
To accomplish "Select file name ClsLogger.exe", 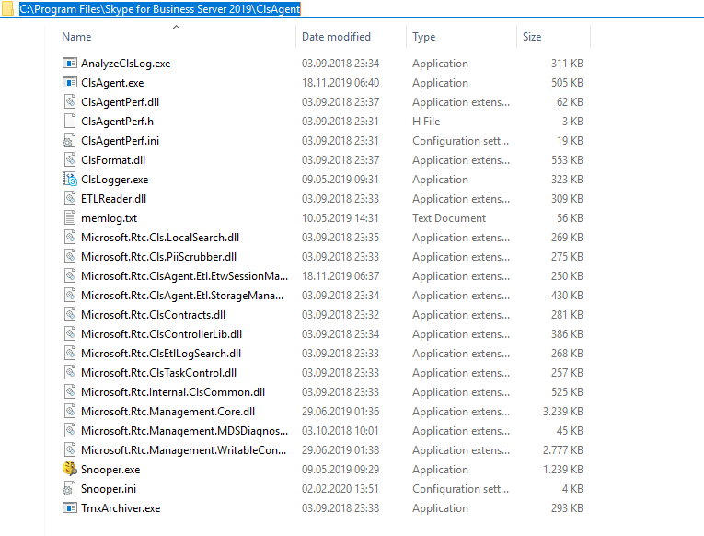I will [x=114, y=180].
